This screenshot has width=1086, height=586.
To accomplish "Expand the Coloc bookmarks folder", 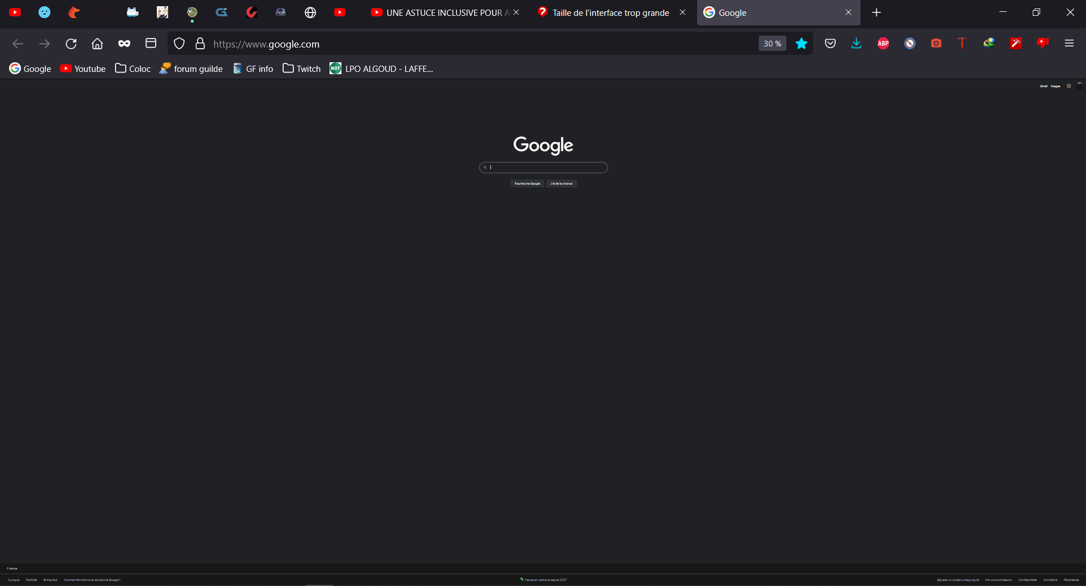I will coord(133,69).
